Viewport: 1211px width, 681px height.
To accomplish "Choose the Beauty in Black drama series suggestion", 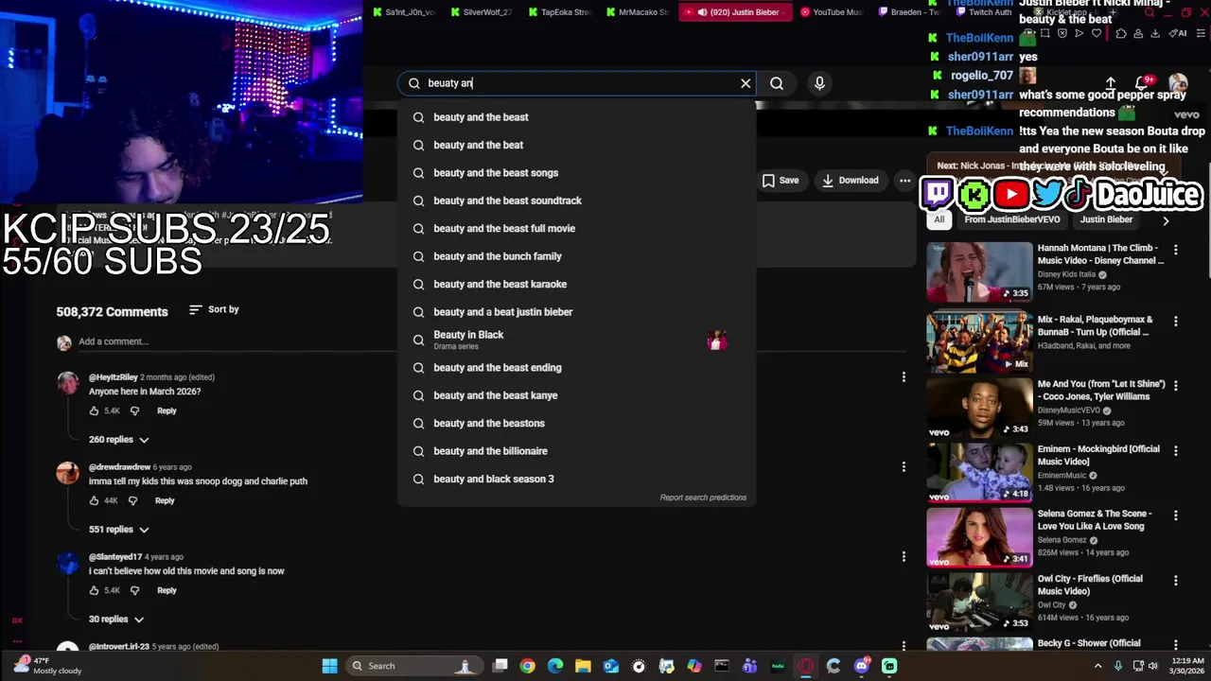I will coord(576,340).
